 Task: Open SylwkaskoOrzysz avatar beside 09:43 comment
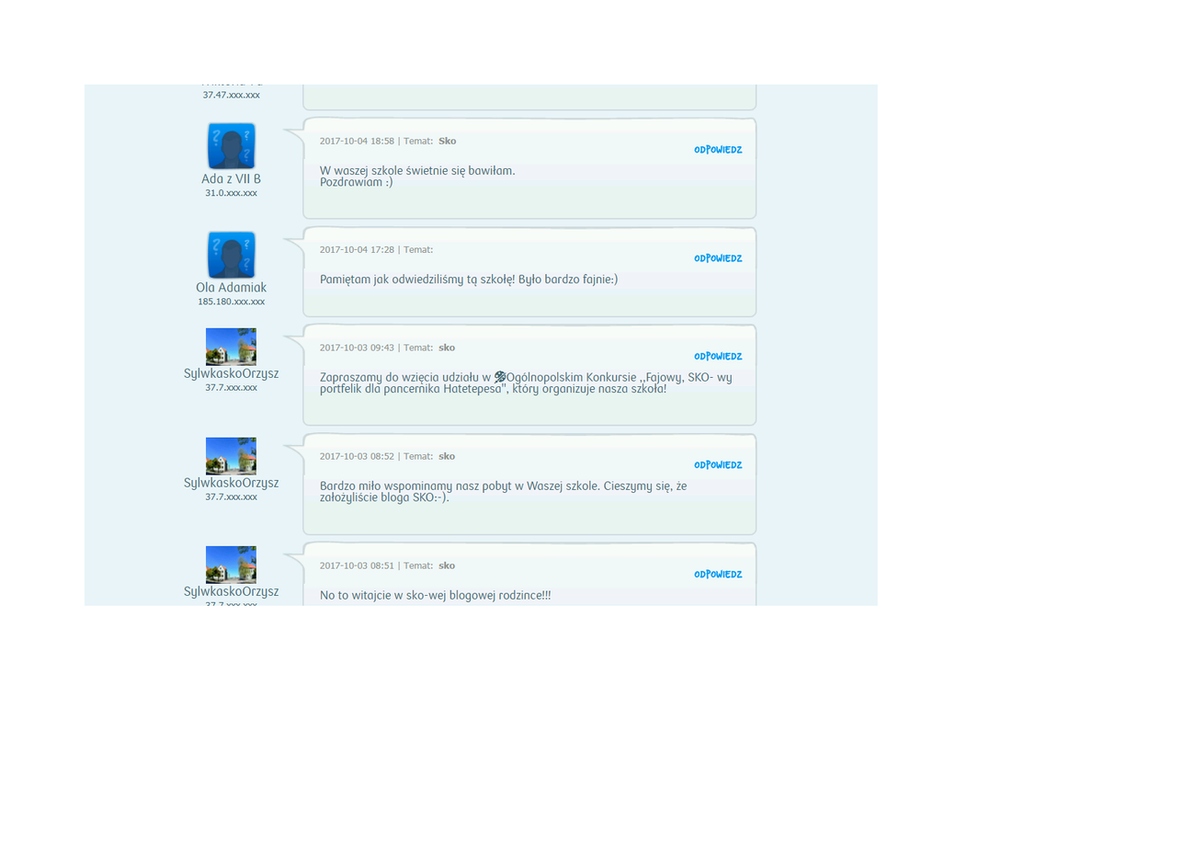click(231, 347)
